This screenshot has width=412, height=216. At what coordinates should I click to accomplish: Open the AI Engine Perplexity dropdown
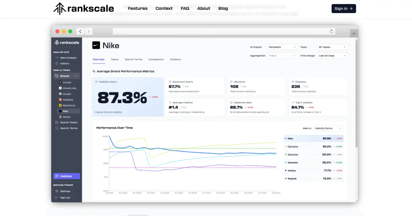point(282,47)
